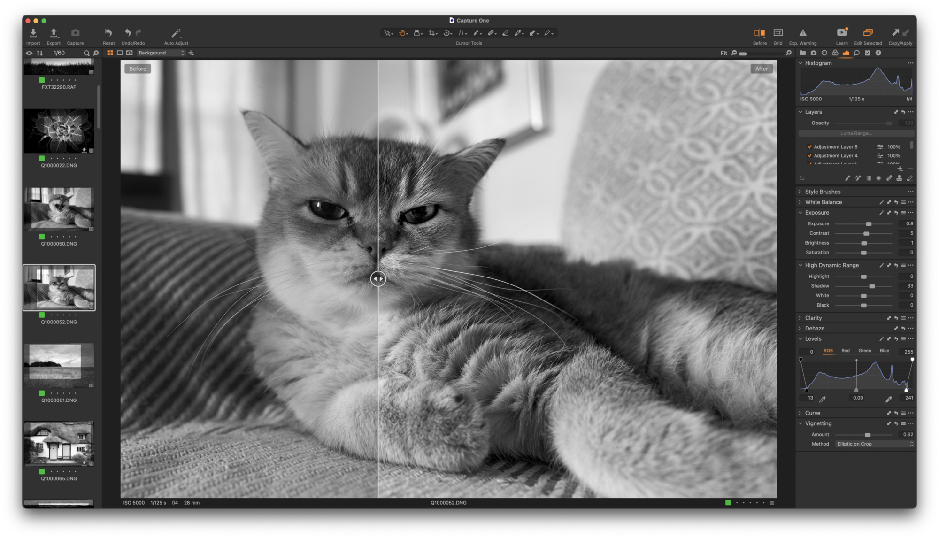
Task: Select the Rotation cursor tool
Action: coord(447,33)
